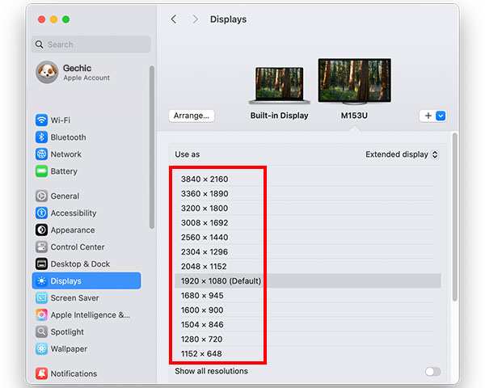Click the green Battery icon
The height and width of the screenshot is (388, 485).
41,171
